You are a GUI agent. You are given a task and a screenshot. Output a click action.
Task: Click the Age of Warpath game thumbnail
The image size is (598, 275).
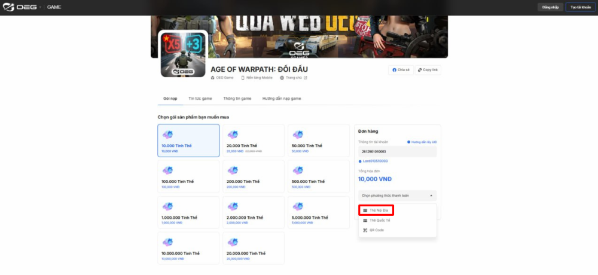pyautogui.click(x=184, y=53)
